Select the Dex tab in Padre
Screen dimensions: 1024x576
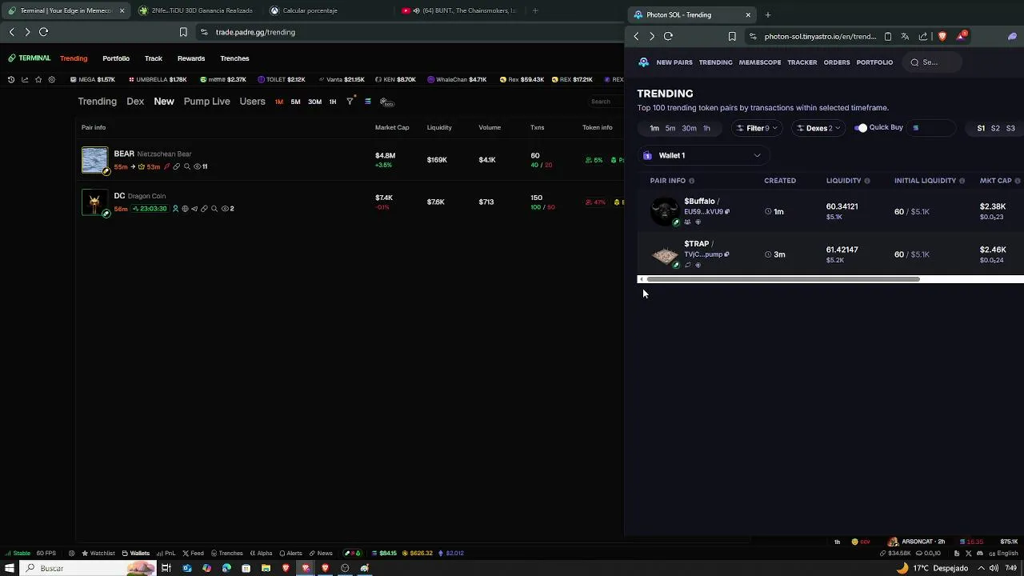pyautogui.click(x=135, y=102)
